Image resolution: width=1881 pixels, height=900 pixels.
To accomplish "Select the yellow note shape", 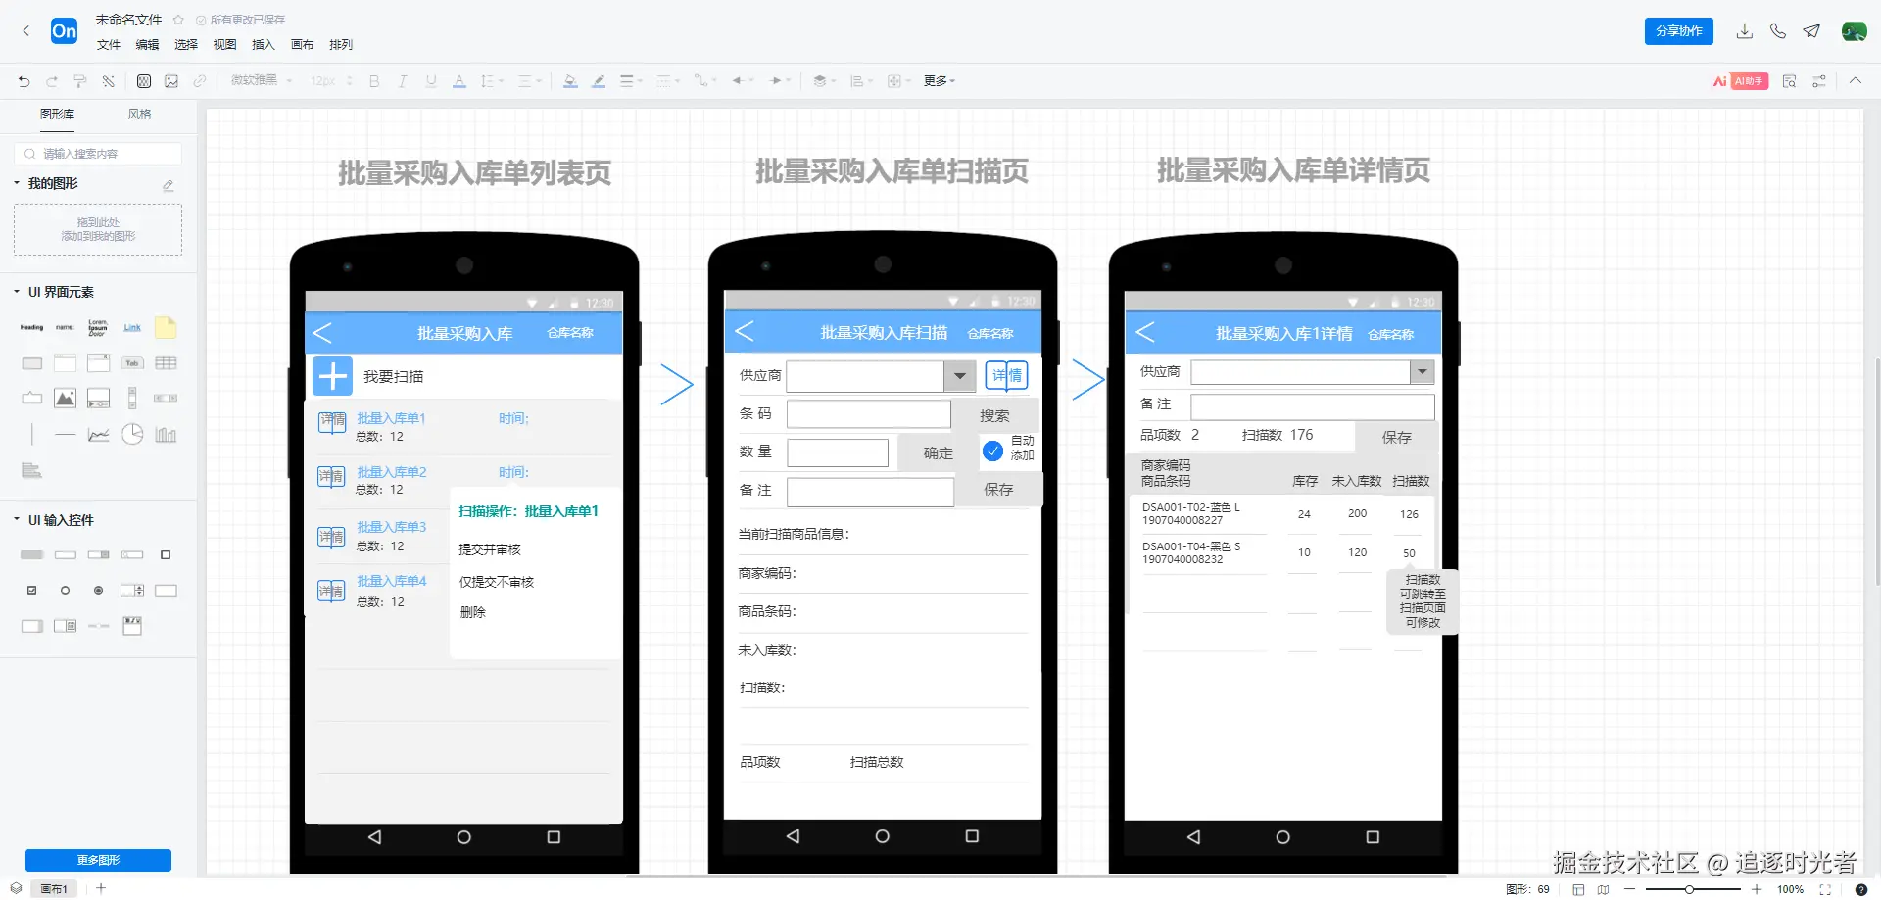I will tap(166, 327).
